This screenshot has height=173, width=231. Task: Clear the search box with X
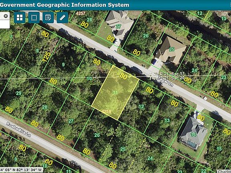point(6,16)
